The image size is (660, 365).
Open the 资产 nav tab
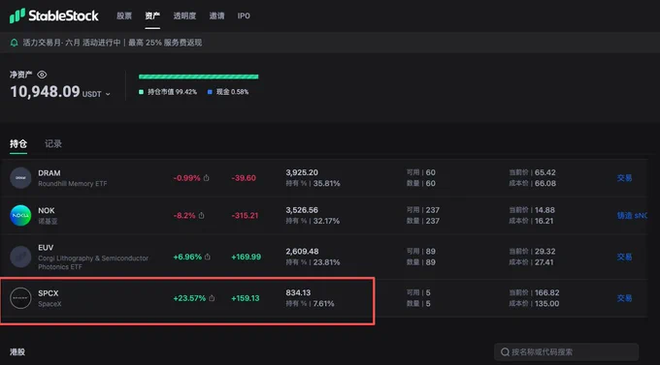(152, 15)
